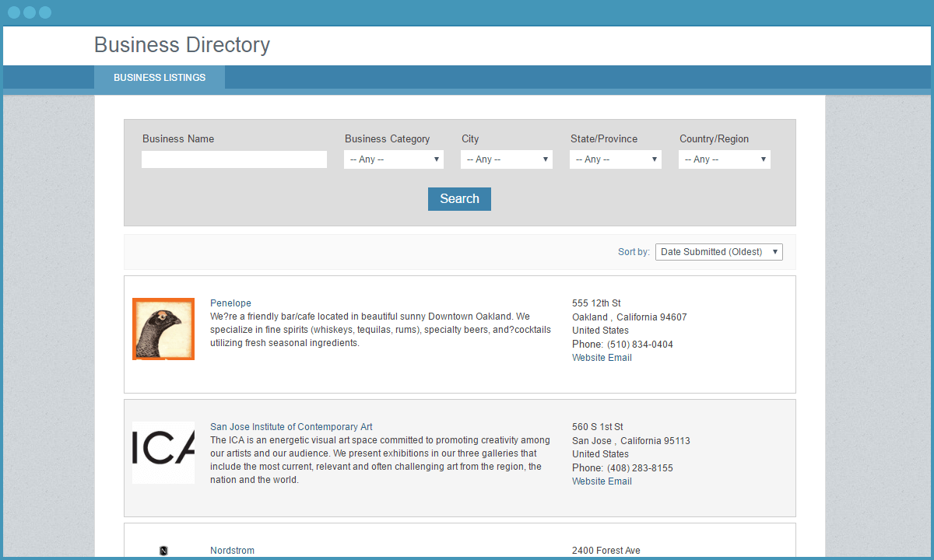
Task: Click the leftmost window control dot
Action: [x=14, y=12]
